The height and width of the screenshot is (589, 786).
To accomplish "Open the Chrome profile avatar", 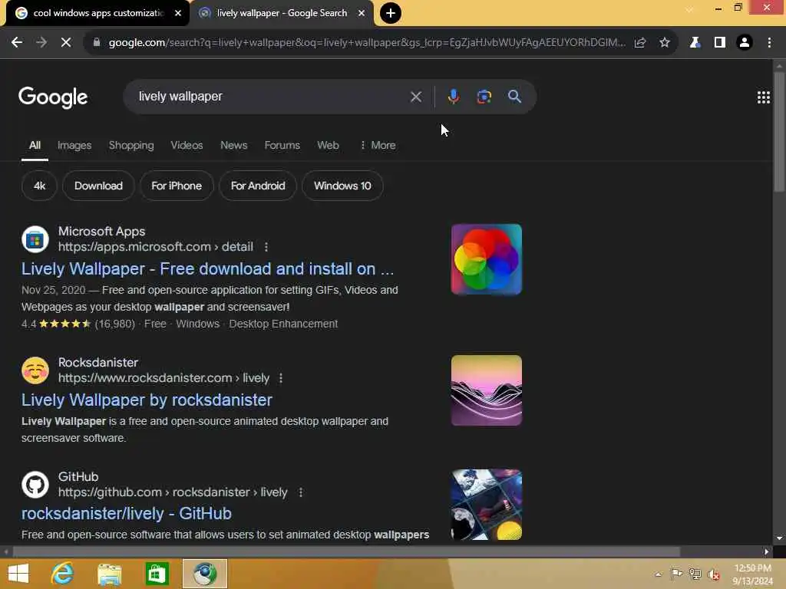I will [x=745, y=43].
